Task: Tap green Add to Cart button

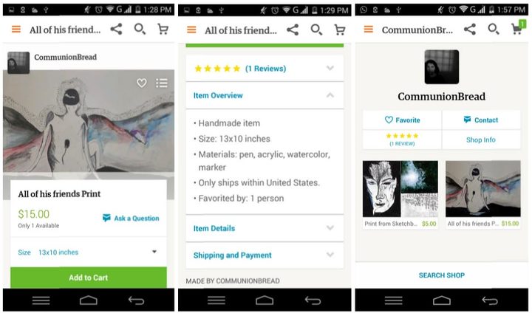Action: [88, 278]
